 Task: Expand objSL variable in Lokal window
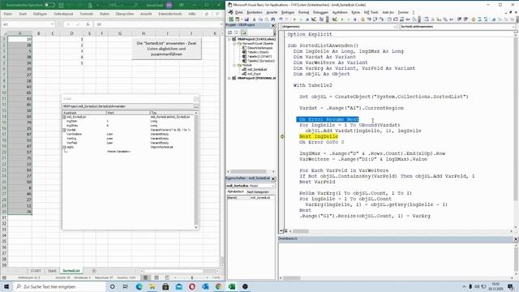point(64,147)
